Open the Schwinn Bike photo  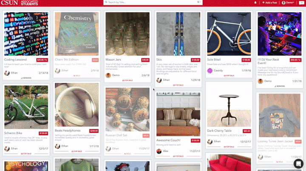[26, 107]
